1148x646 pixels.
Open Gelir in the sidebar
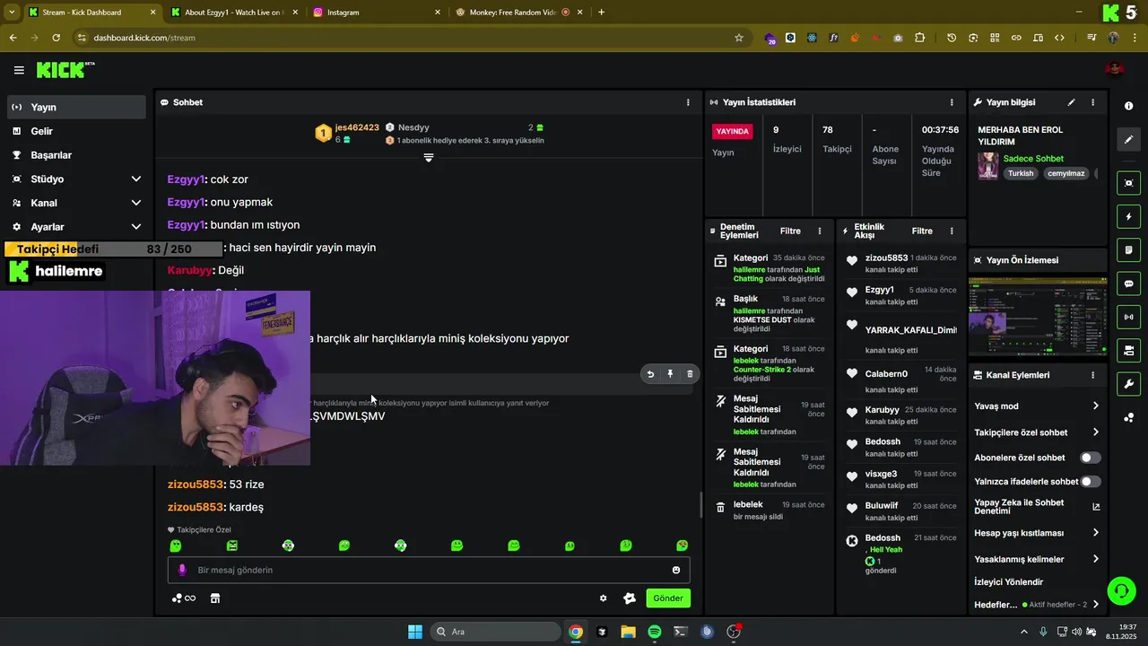75,131
